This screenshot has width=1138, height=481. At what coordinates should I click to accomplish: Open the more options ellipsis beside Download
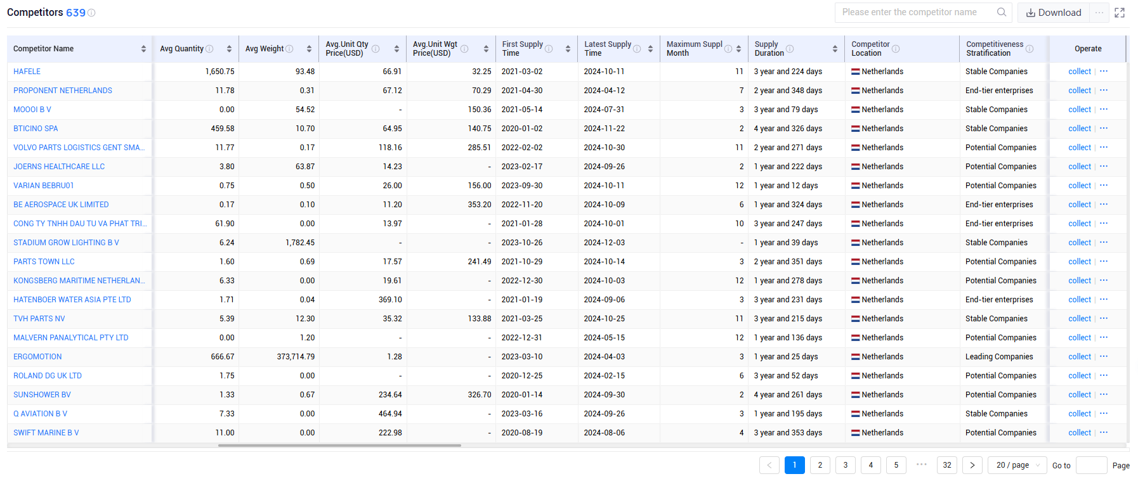(x=1099, y=13)
